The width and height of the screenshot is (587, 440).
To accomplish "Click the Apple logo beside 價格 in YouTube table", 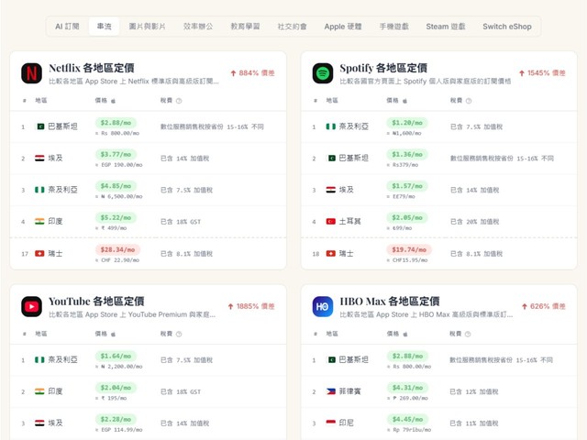I will [x=113, y=334].
